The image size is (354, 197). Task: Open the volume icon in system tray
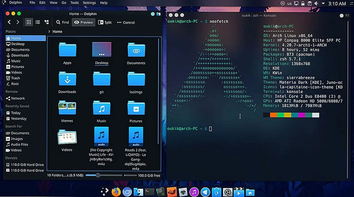tap(317, 3)
